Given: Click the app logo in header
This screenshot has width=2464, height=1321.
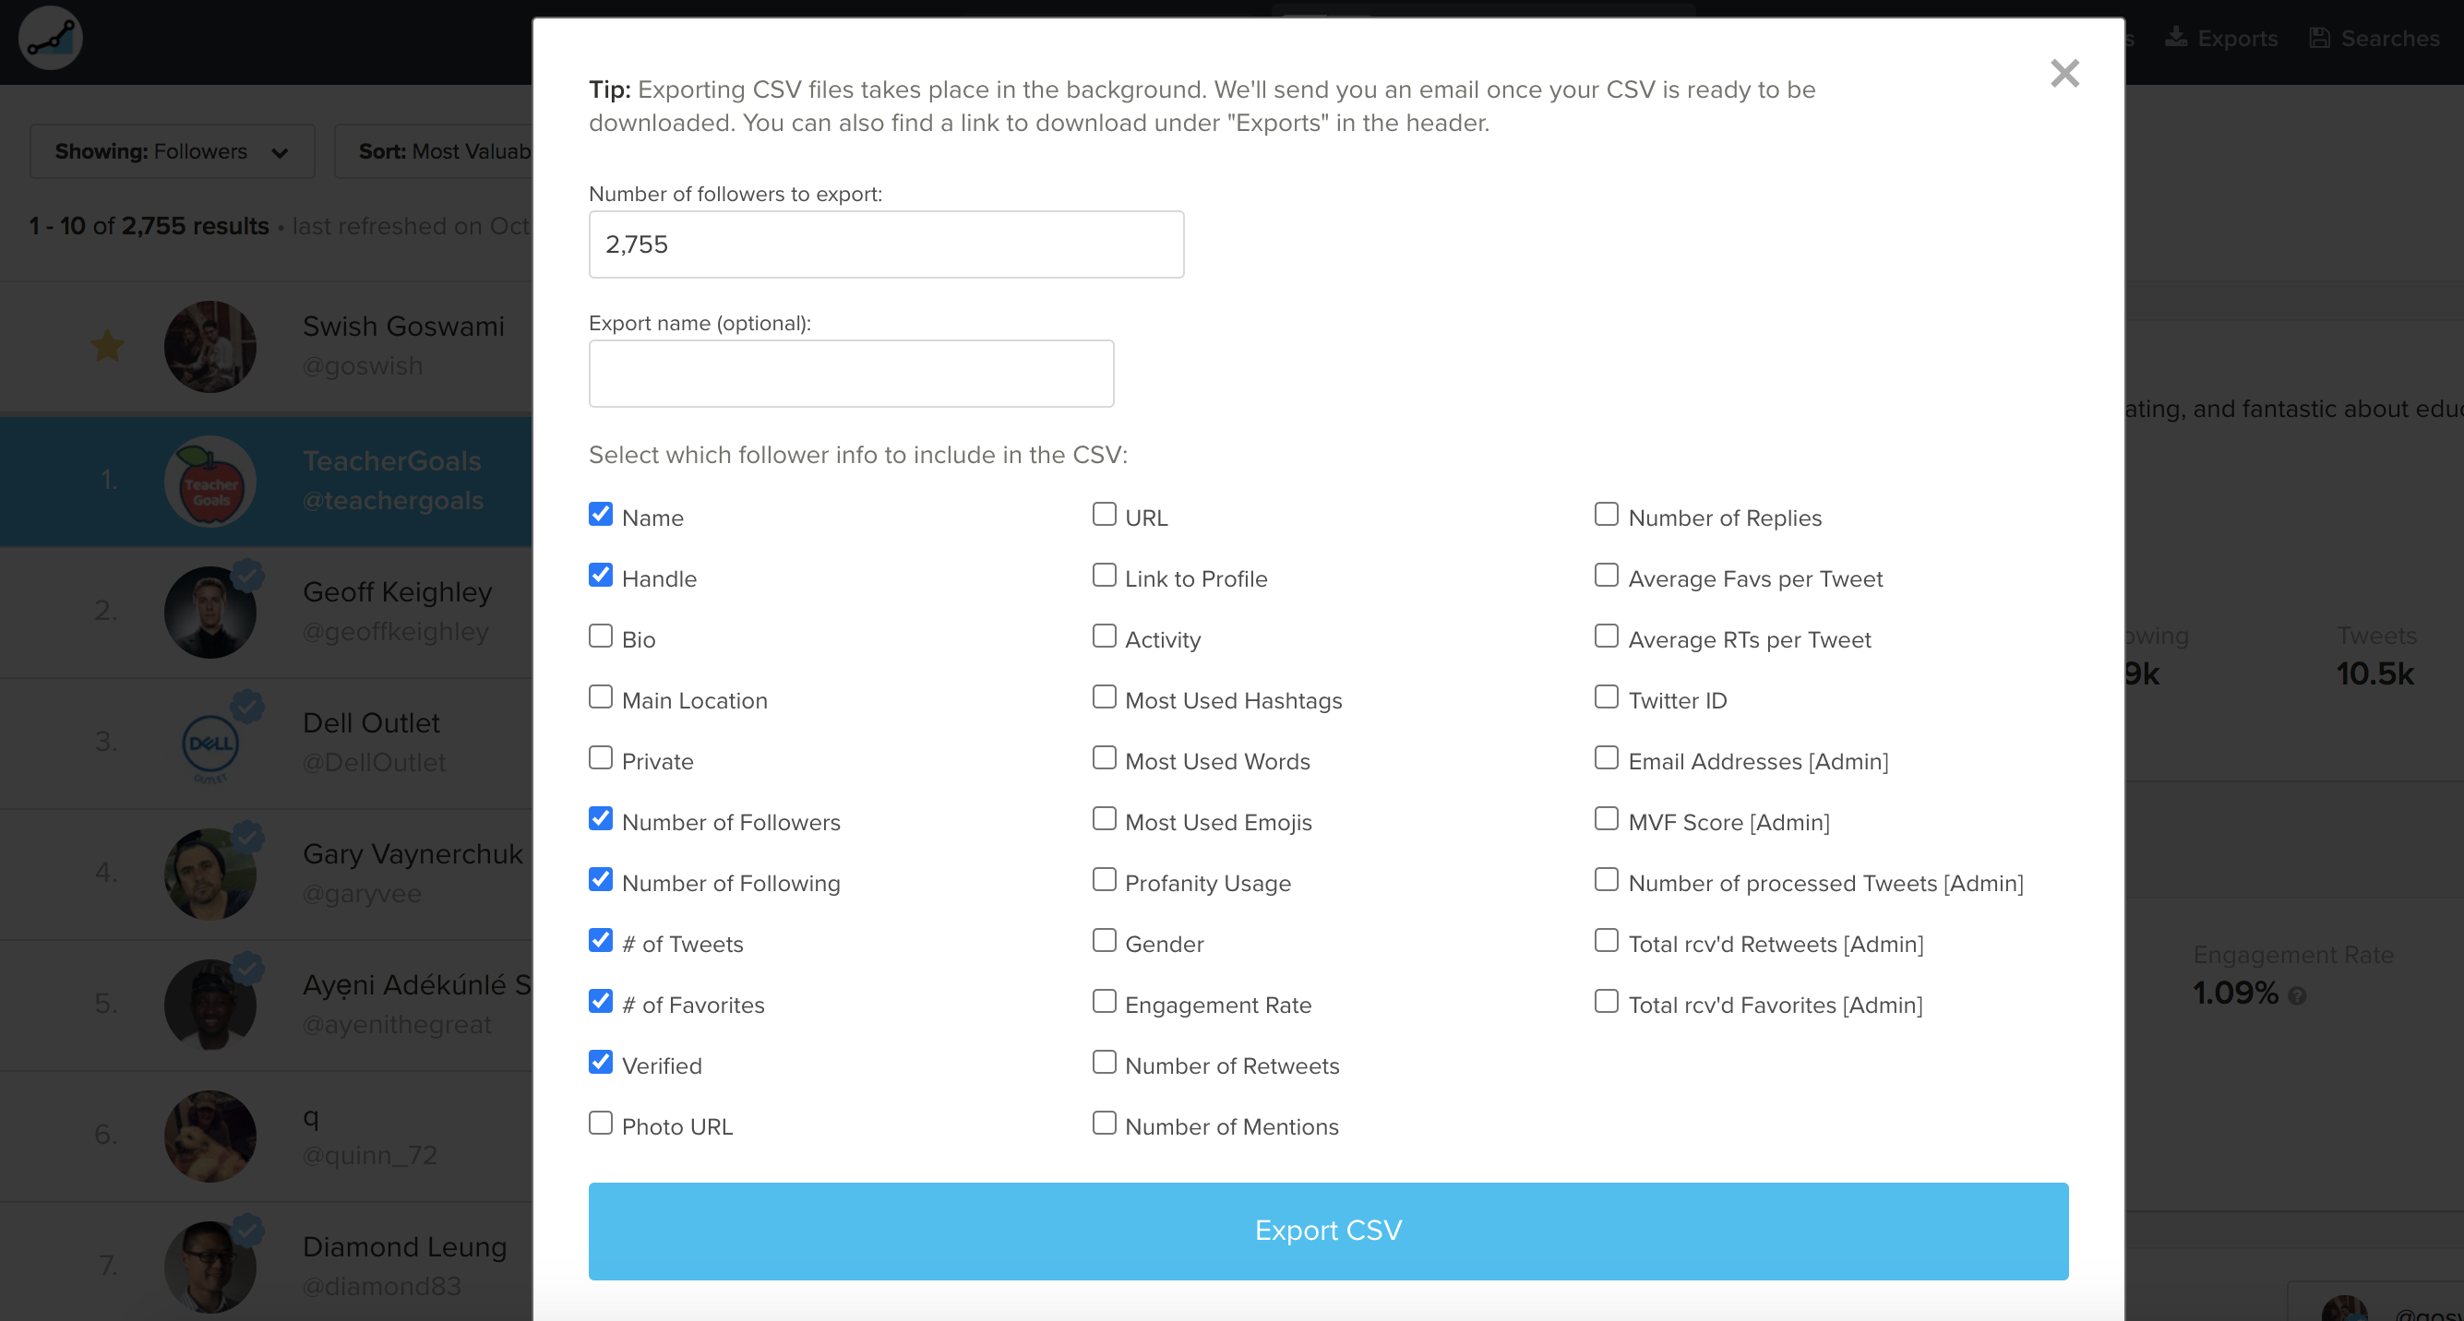Looking at the screenshot, I should [x=51, y=38].
